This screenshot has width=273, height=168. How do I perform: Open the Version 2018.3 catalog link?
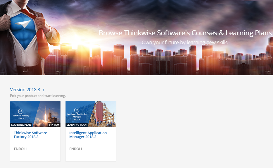click(25, 90)
